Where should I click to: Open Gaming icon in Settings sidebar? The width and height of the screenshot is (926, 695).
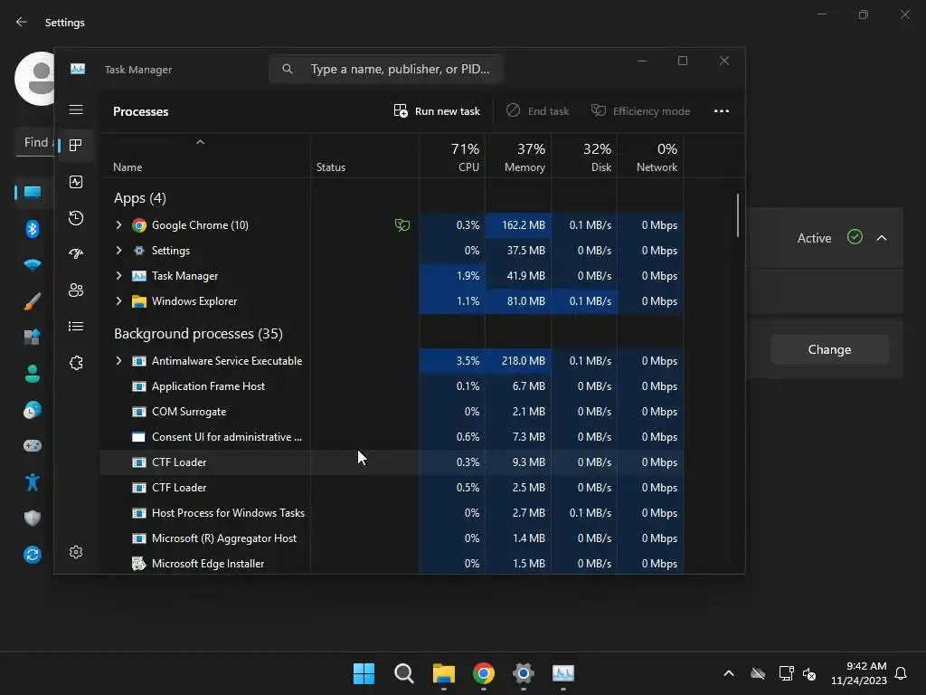click(x=33, y=445)
